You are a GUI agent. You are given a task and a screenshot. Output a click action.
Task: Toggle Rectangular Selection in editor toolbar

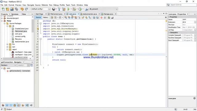[79, 18]
